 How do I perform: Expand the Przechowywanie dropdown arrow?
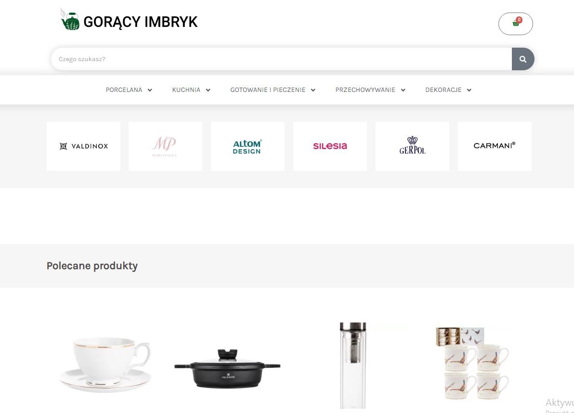coord(403,90)
